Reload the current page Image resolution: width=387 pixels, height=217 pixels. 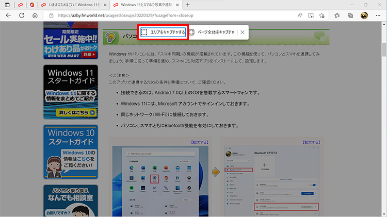point(22,15)
